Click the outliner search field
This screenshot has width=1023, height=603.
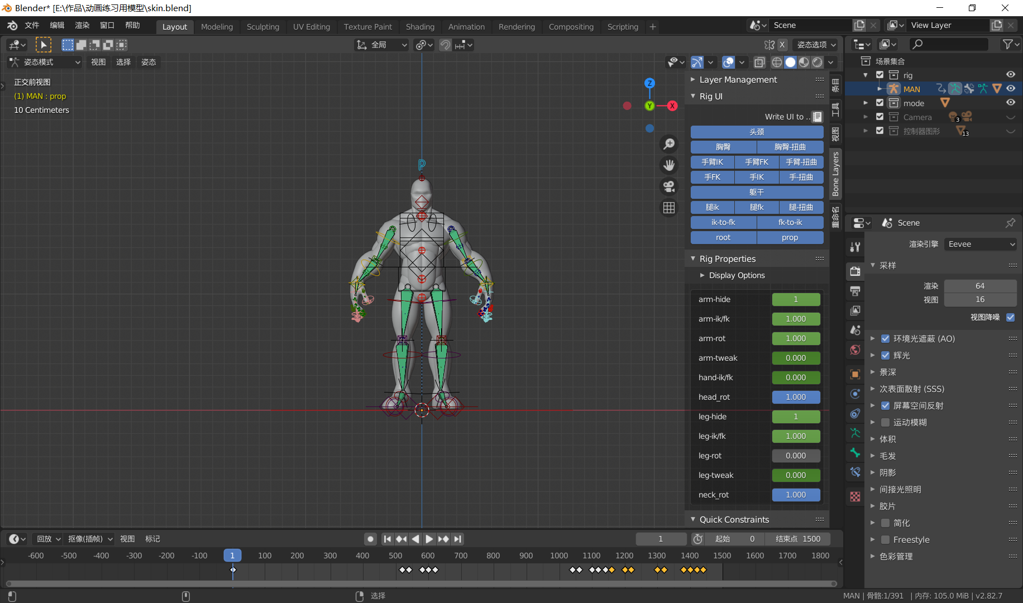click(x=949, y=44)
